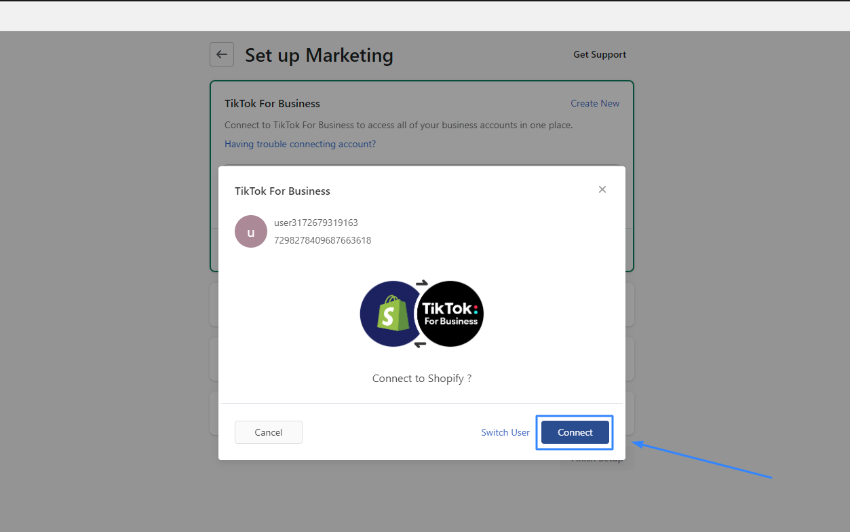This screenshot has width=850, height=532.
Task: Select the account ID 7298278409687663618
Action: [x=323, y=240]
